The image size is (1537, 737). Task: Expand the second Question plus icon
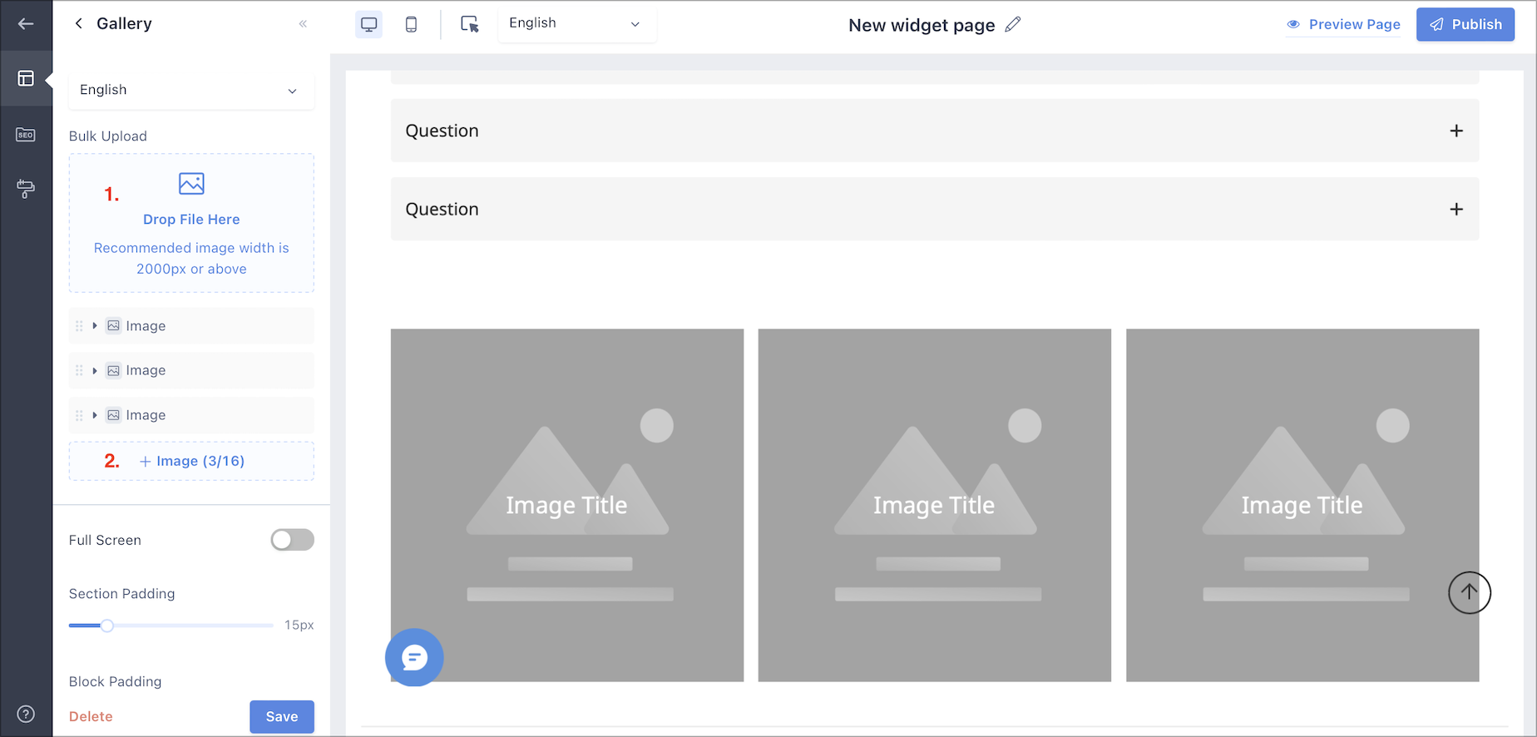pos(1456,209)
